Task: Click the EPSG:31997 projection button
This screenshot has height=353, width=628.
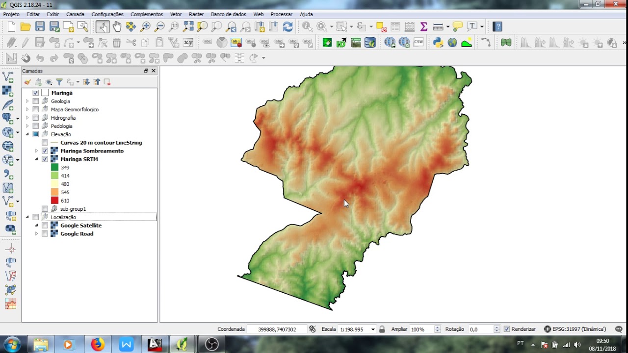Action: 575,329
